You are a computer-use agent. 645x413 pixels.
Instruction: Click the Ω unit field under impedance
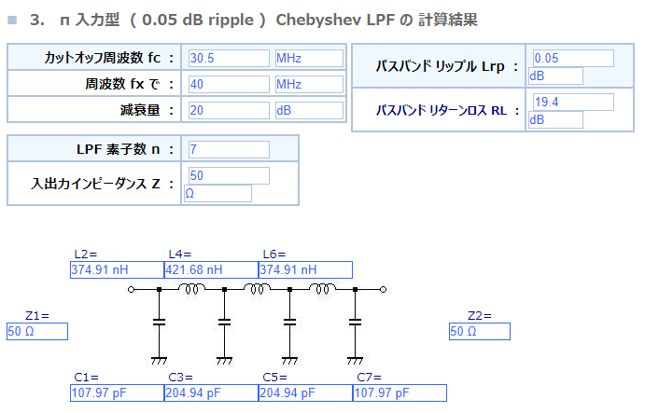point(217,193)
